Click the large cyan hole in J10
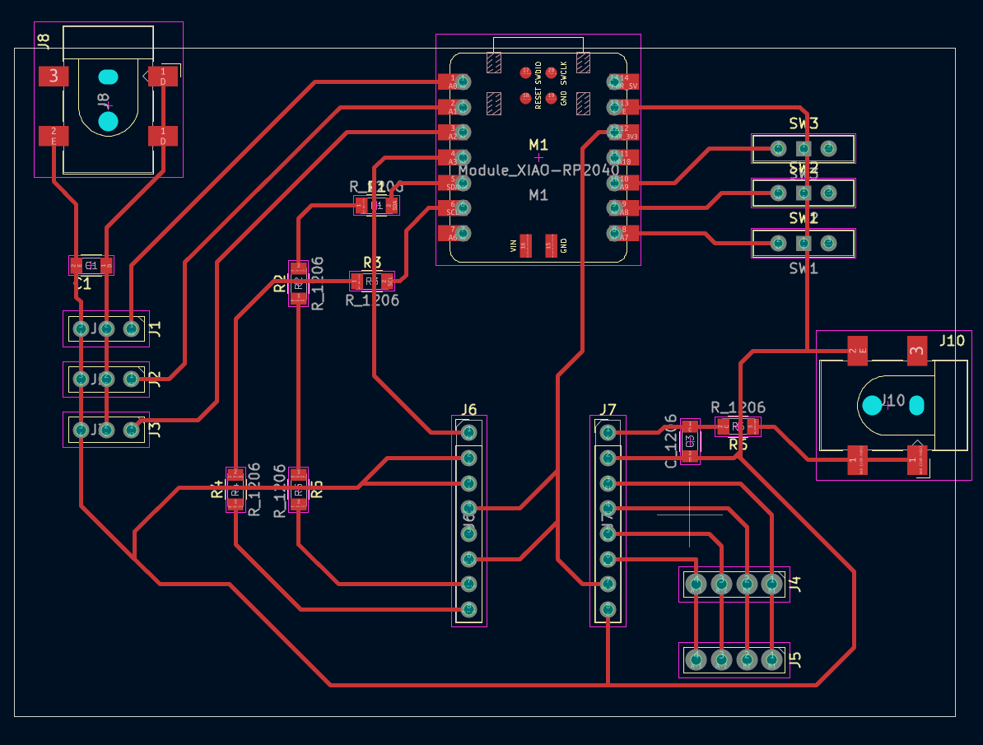The height and width of the screenshot is (745, 983). click(x=871, y=405)
